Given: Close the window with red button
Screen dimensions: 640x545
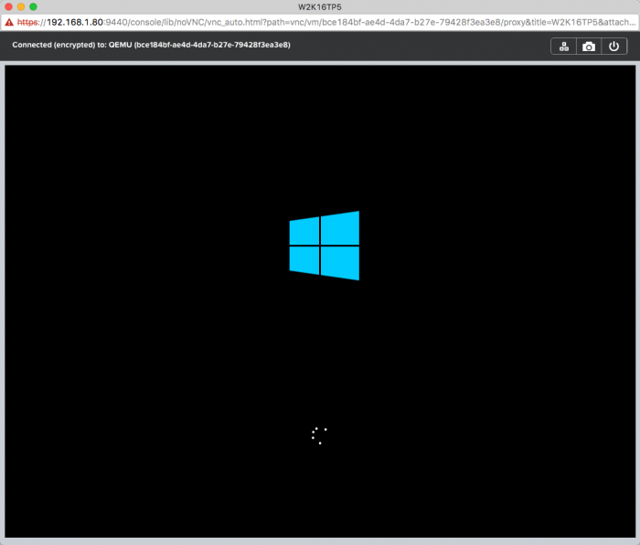Looking at the screenshot, I should point(8,6).
